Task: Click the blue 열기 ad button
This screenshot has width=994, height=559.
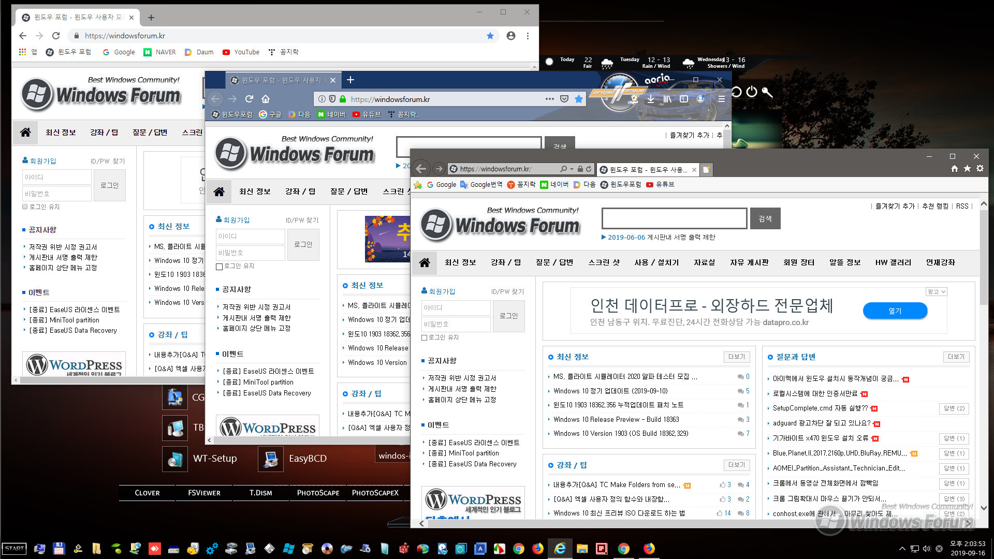Action: point(895,311)
